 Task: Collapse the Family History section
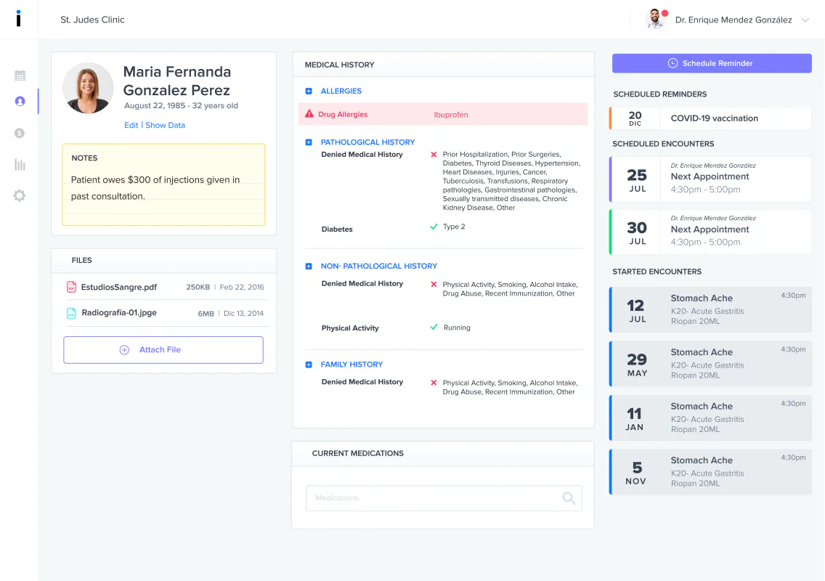pos(309,365)
